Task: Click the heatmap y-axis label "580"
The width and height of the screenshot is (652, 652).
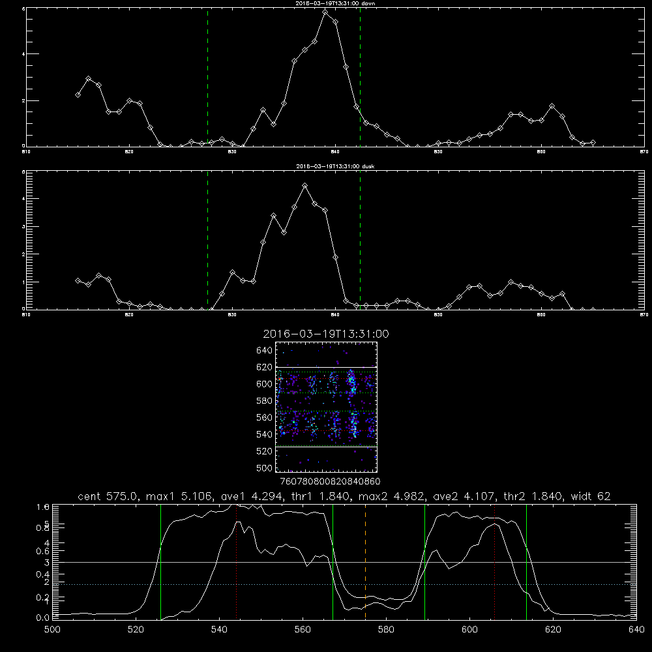Action: click(264, 401)
